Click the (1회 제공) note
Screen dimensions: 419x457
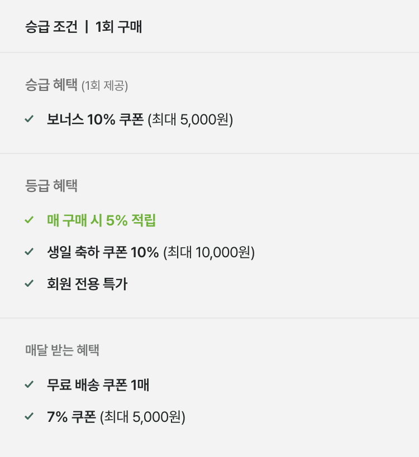[104, 86]
